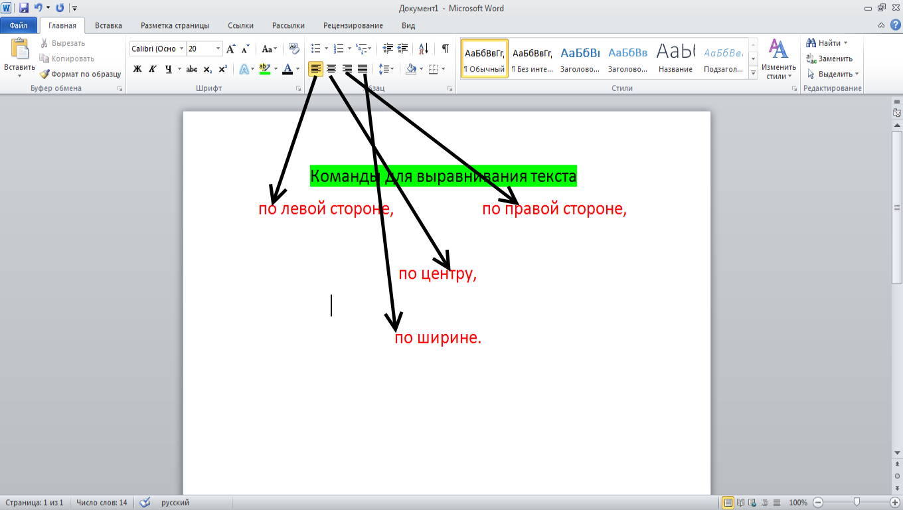Apply font color with letter A button

coord(287,68)
